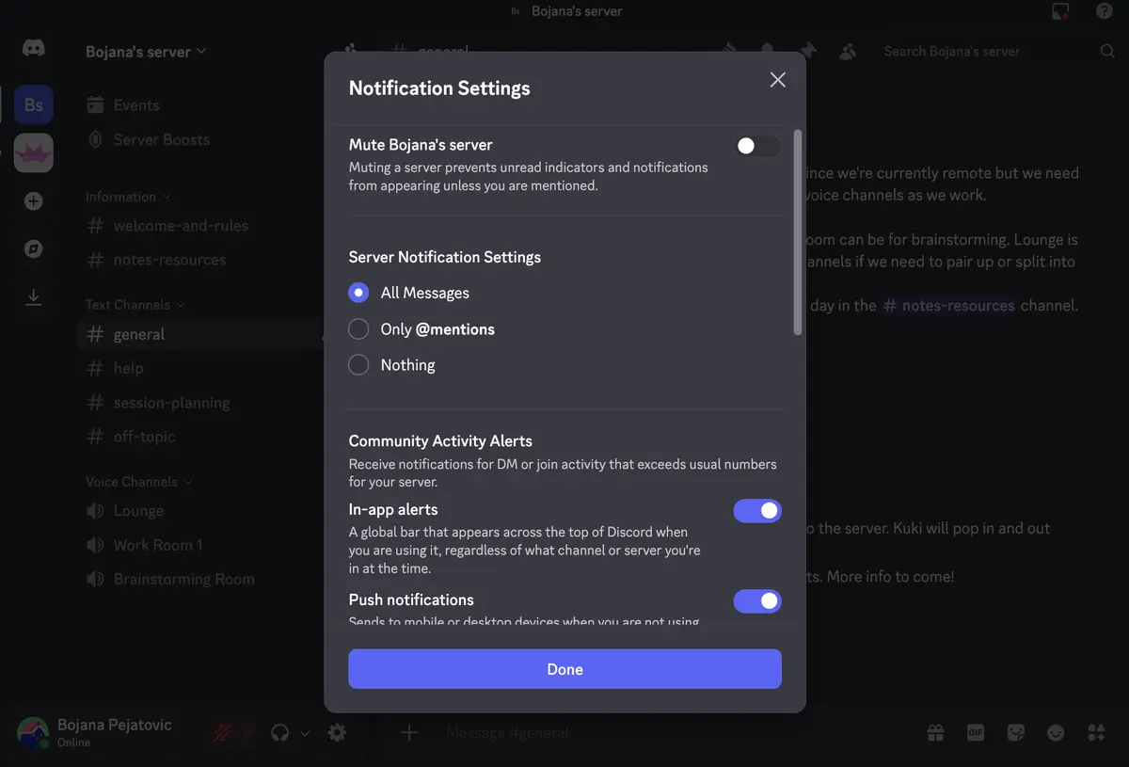Screen dimensions: 1129x767
Task: Toggle Mute Bojana's server switch
Action: (757, 147)
